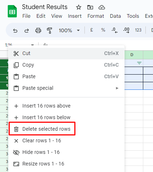Image resolution: width=153 pixels, height=172 pixels.
Task: Click the Google Sheets home logo
Action: pyautogui.click(x=12, y=11)
